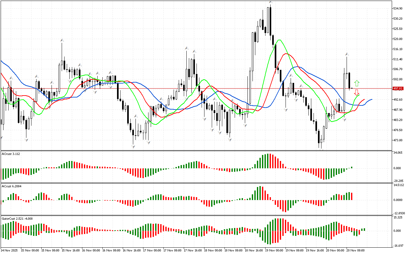Click the 497.81 current price tag
407x254 pixels.
[398, 89]
